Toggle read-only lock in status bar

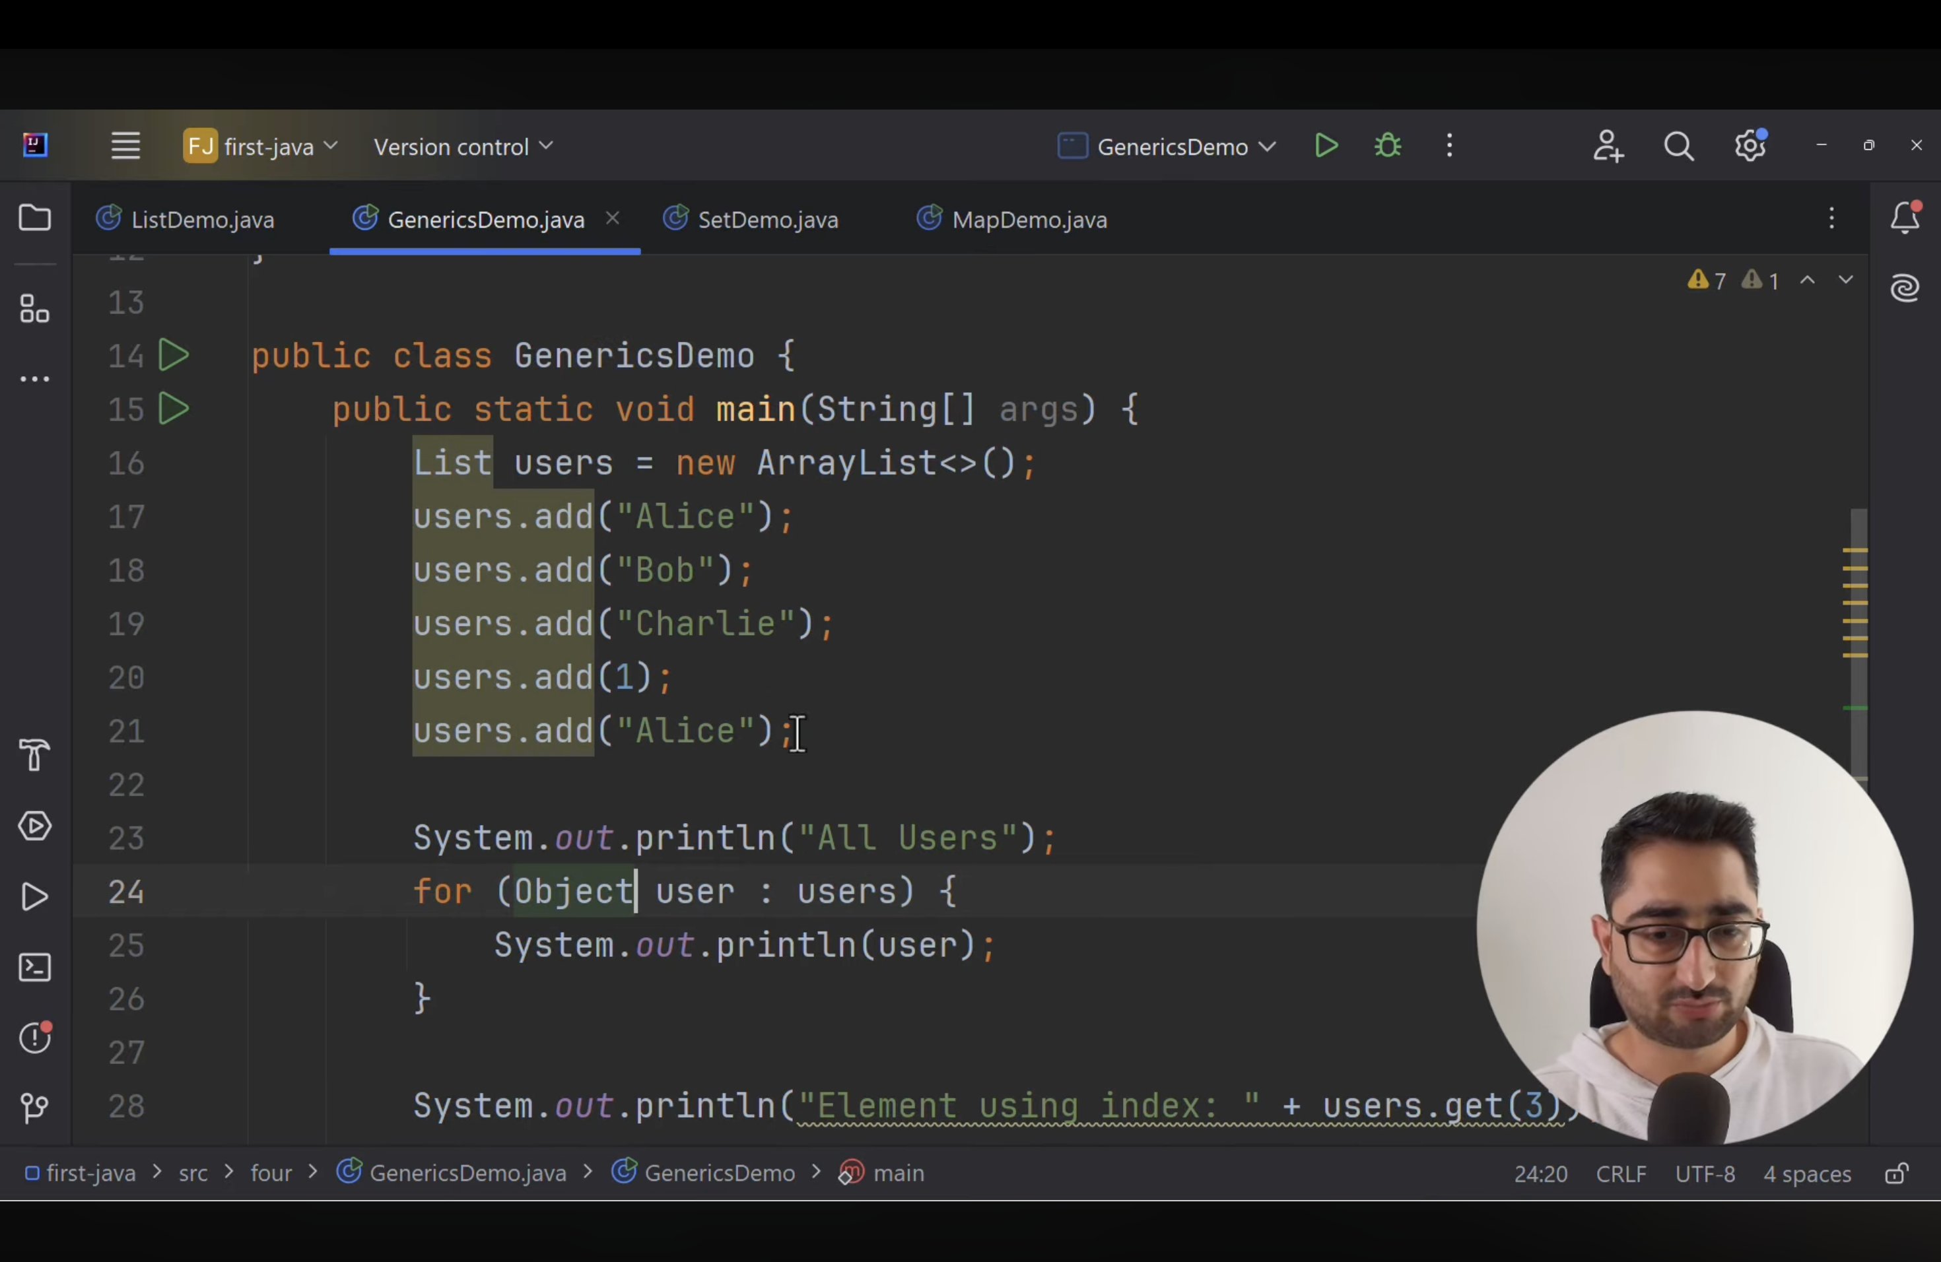[1897, 1174]
